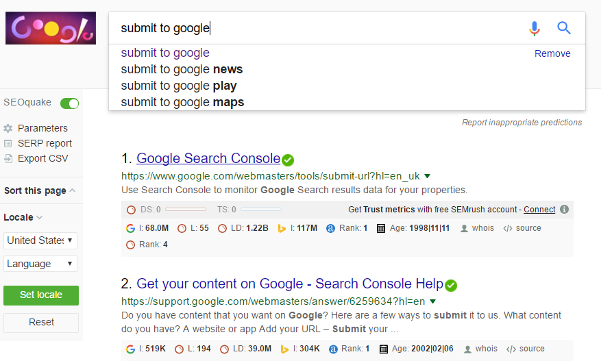Click Alexa rank icon in result 2
The height and width of the screenshot is (361, 601).
coord(333,349)
